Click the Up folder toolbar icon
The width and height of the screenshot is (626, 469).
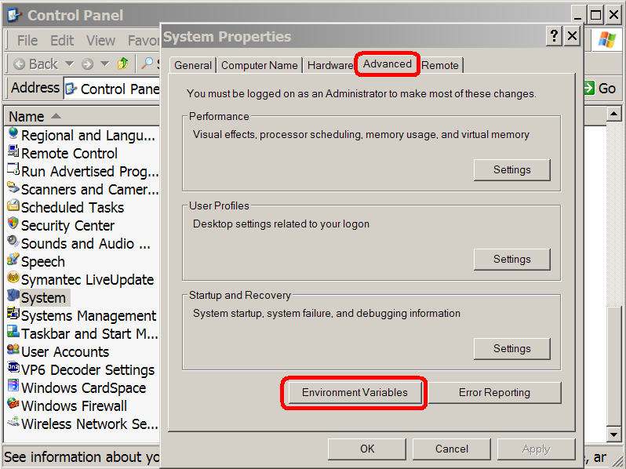[x=122, y=64]
